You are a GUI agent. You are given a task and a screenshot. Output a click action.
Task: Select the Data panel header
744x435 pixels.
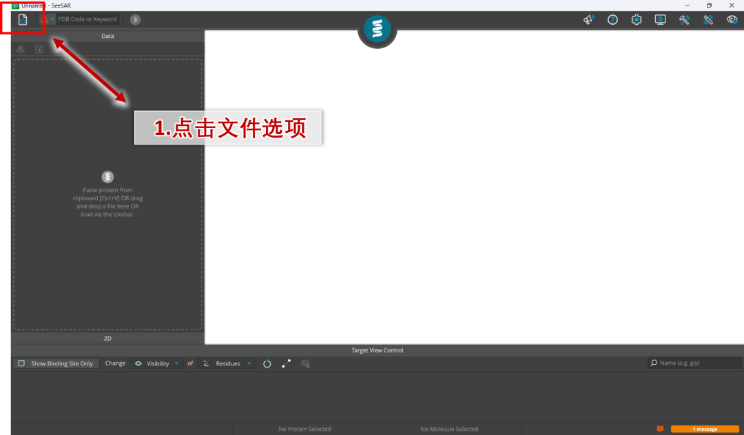pyautogui.click(x=107, y=36)
